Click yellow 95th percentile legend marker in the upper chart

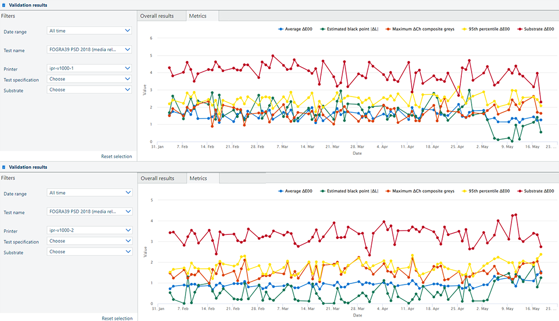465,28
